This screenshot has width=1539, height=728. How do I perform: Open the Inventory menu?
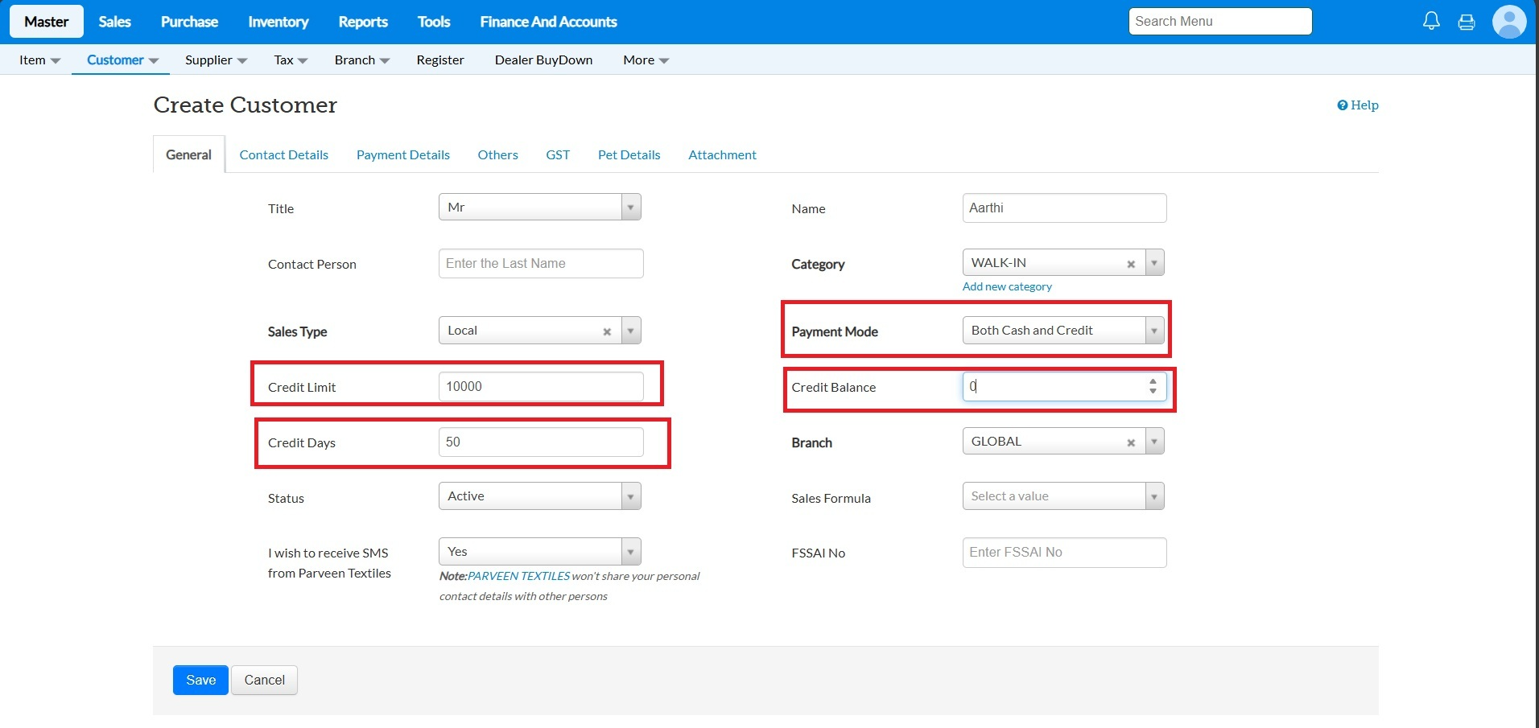(x=278, y=22)
